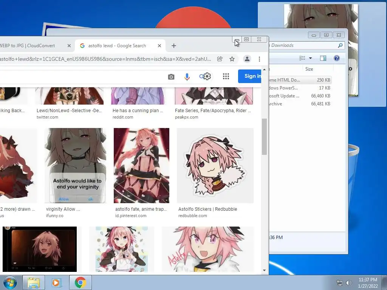Start voice search with the microphone
Screen dimensions: 387x290
(187, 77)
